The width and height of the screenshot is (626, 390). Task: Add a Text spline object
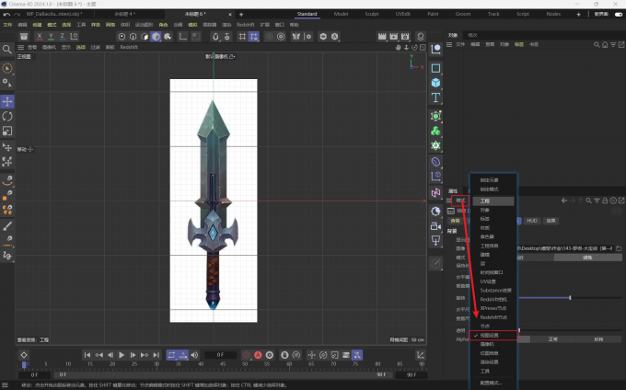click(x=435, y=97)
